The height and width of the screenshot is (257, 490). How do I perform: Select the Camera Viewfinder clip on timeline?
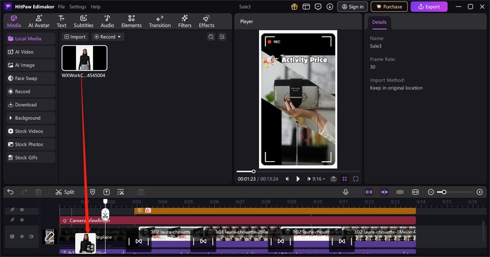[238, 220]
